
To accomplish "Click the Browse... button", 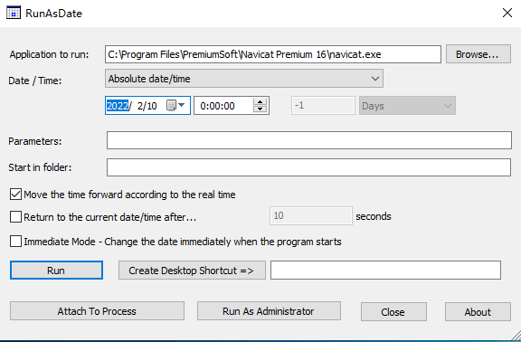I will (478, 54).
